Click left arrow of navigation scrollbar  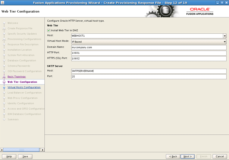click(2, 150)
